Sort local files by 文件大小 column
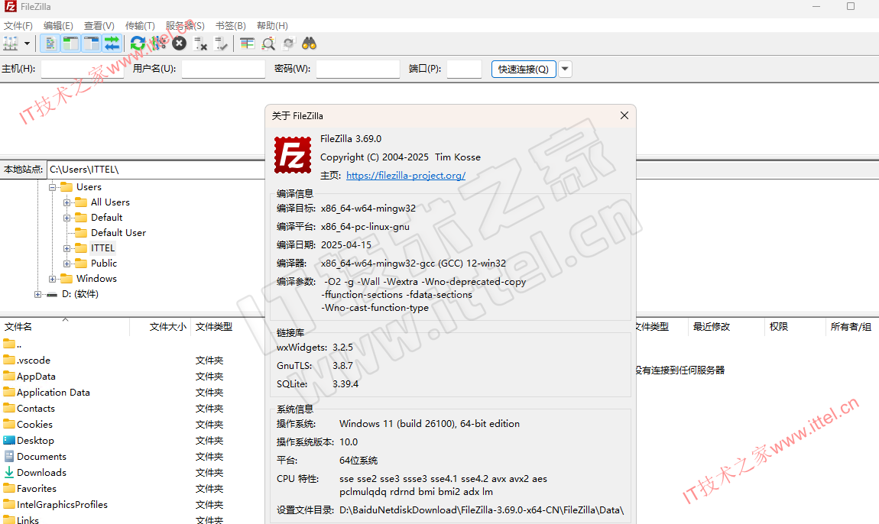879x524 pixels. [x=161, y=327]
